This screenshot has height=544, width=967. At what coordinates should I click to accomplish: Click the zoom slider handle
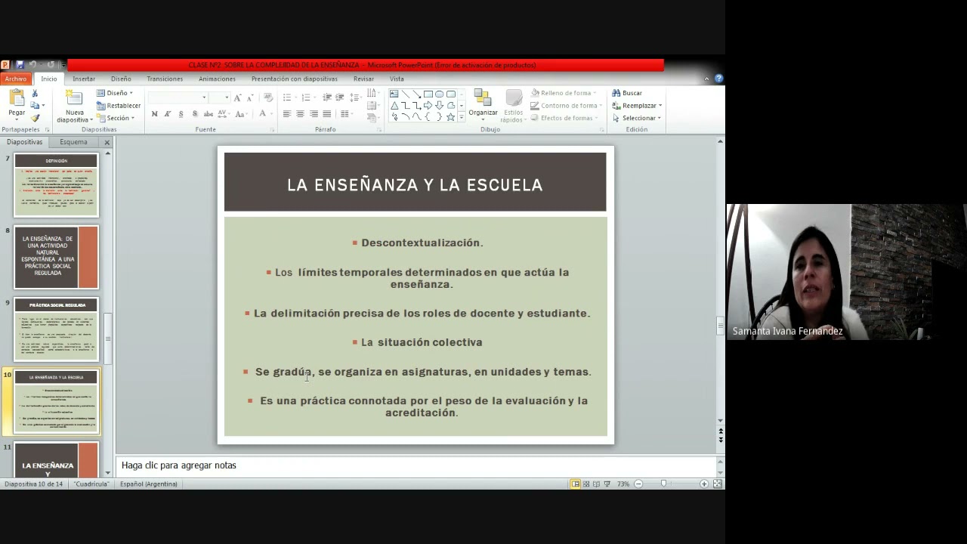664,484
